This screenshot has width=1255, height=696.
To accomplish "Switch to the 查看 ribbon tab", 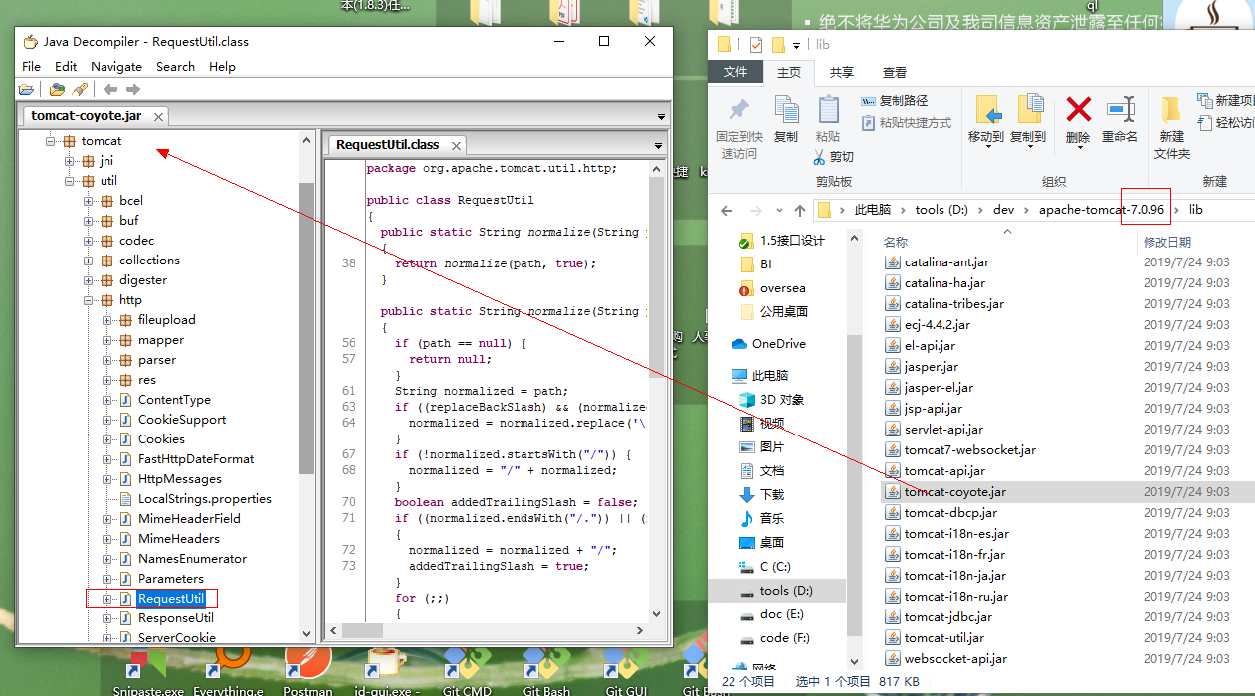I will click(x=895, y=72).
